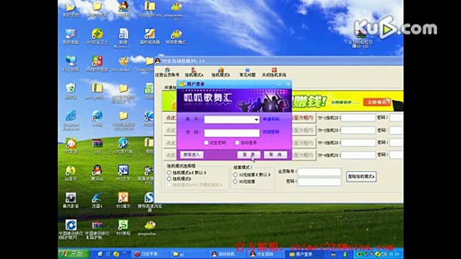Click the Windows 开始 start button
The height and width of the screenshot is (259, 461).
click(74, 254)
